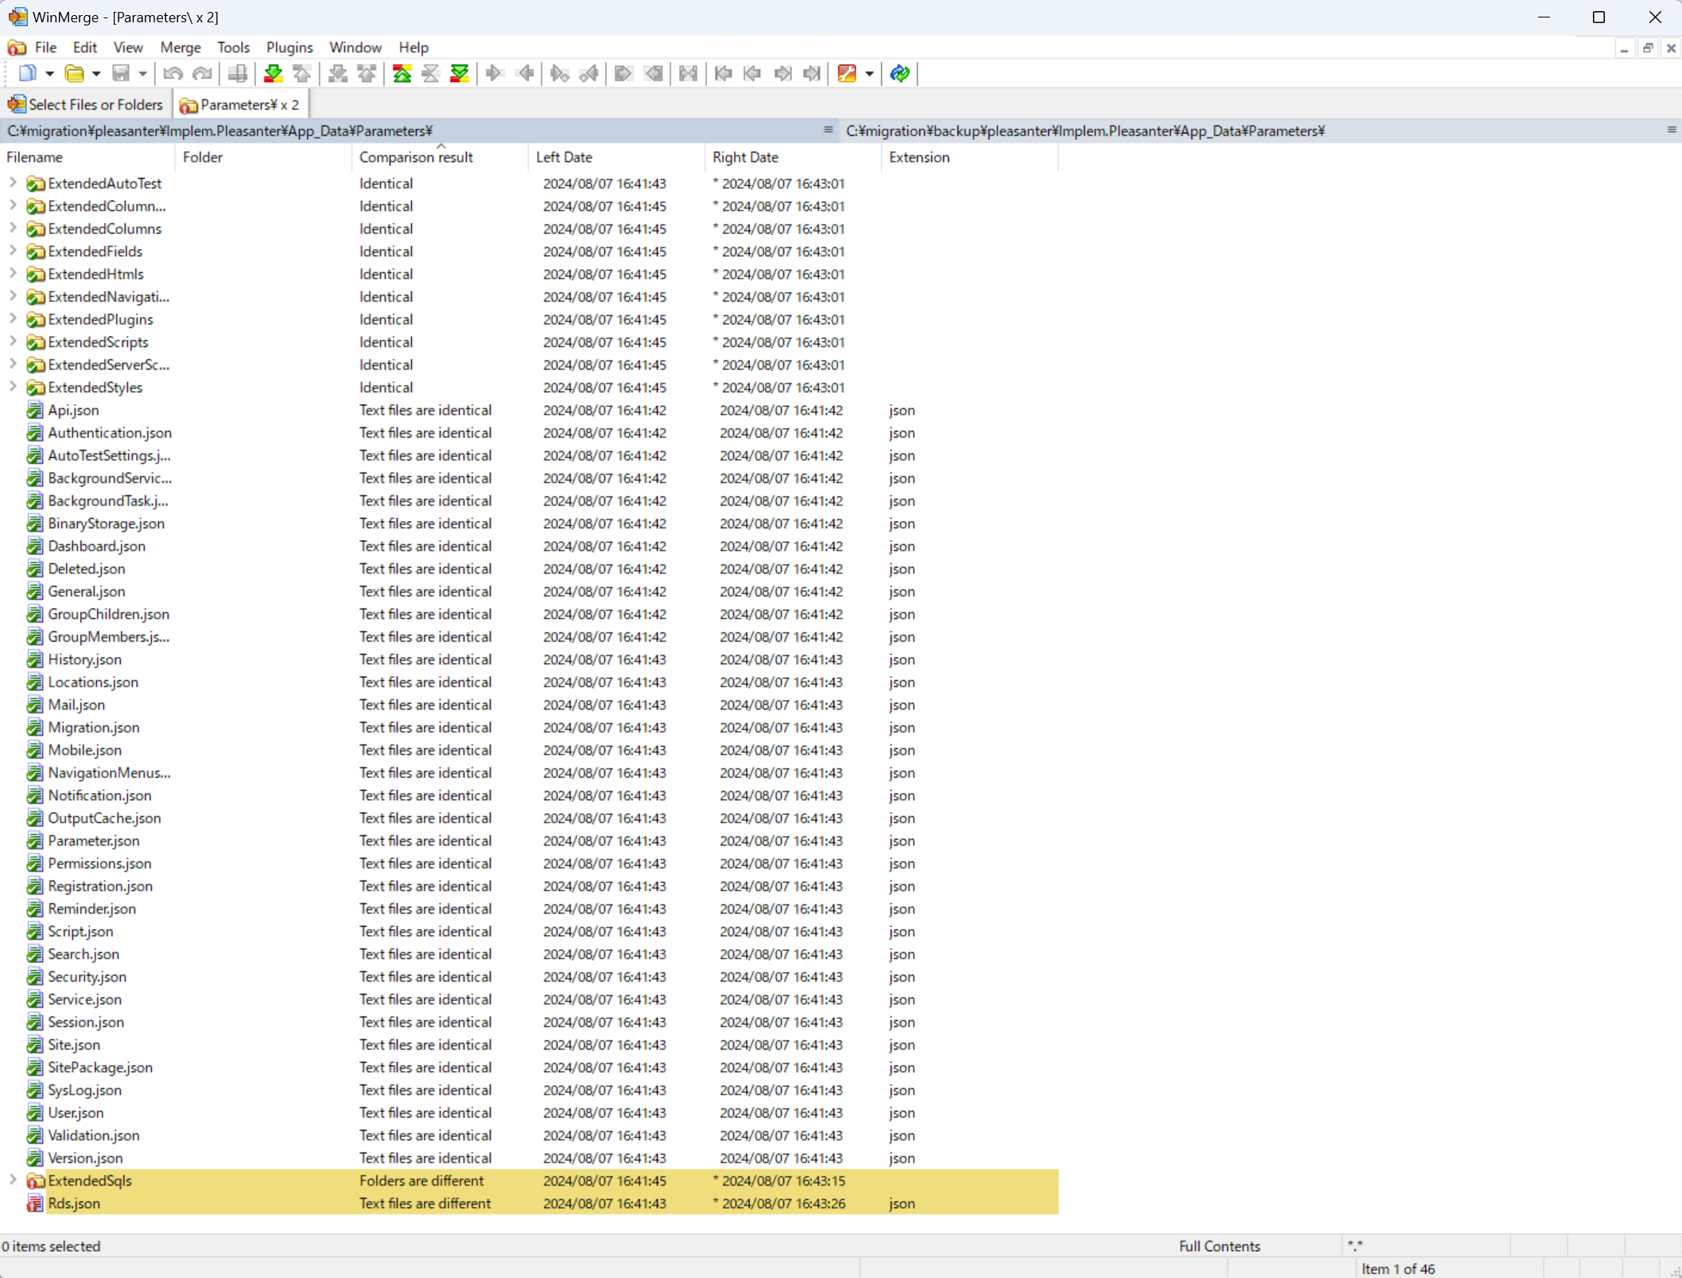1682x1278 pixels.
Task: Click the Previous Difference gray up-arrow icon
Action: tap(302, 74)
